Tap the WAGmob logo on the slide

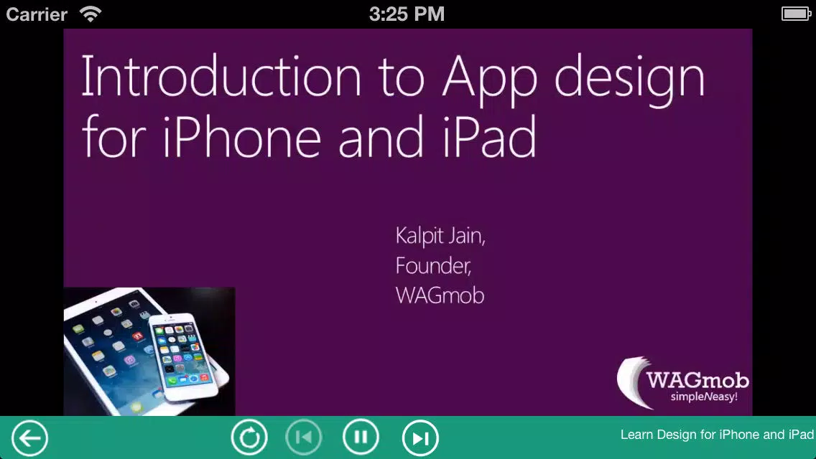tap(683, 382)
